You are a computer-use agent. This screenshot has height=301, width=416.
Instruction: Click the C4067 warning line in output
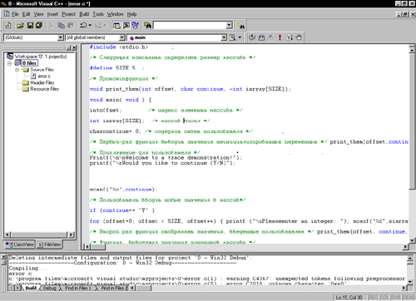207,279
